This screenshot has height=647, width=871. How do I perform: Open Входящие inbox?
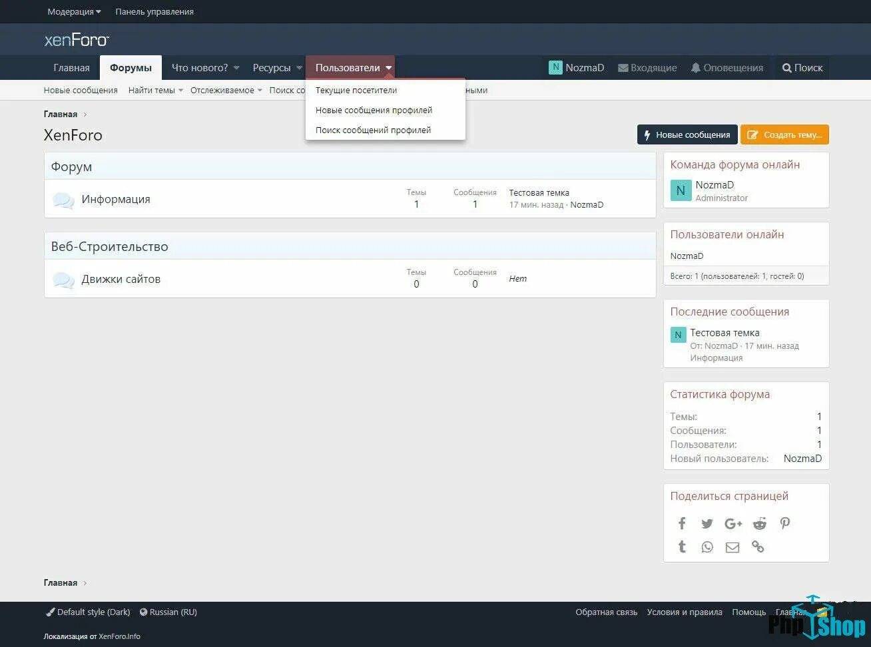(647, 68)
